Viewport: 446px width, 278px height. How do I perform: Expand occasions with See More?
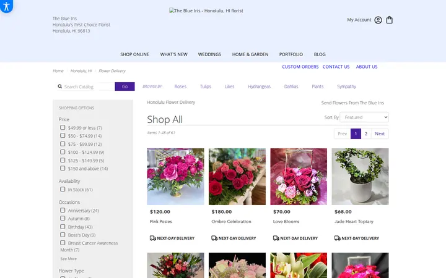click(x=68, y=259)
